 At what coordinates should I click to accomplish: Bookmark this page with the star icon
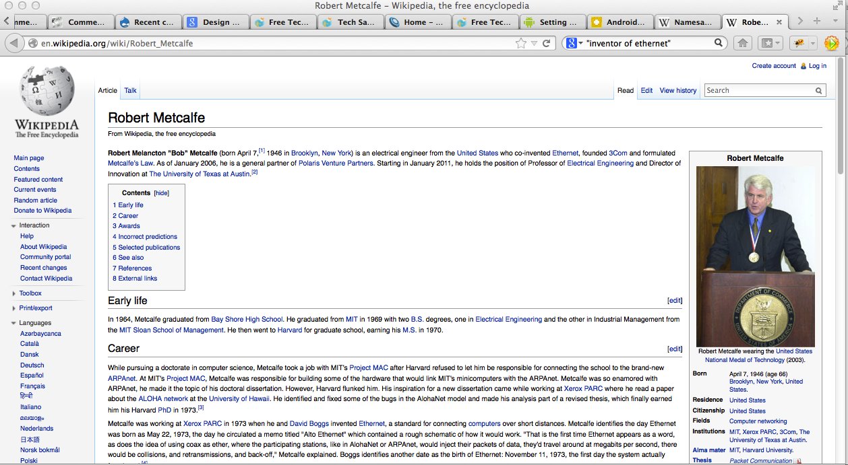click(x=520, y=43)
